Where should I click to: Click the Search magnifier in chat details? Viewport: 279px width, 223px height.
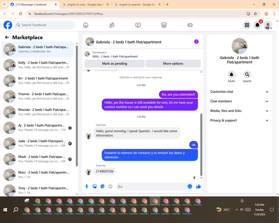click(247, 75)
